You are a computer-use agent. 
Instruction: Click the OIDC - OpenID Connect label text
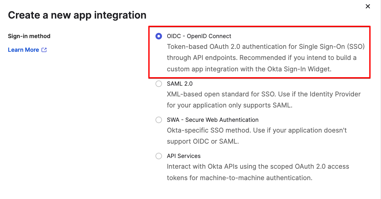(x=199, y=36)
